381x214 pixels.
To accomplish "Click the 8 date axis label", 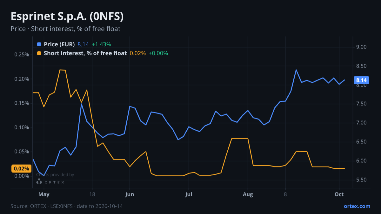I will click(285, 194).
